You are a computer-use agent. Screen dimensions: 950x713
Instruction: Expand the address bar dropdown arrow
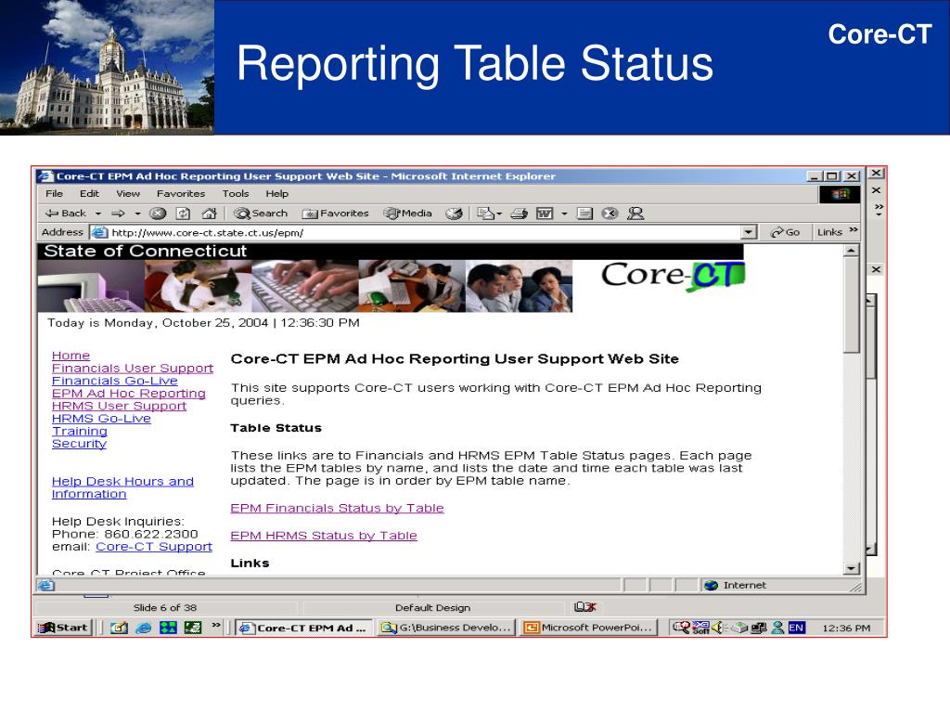pos(749,233)
